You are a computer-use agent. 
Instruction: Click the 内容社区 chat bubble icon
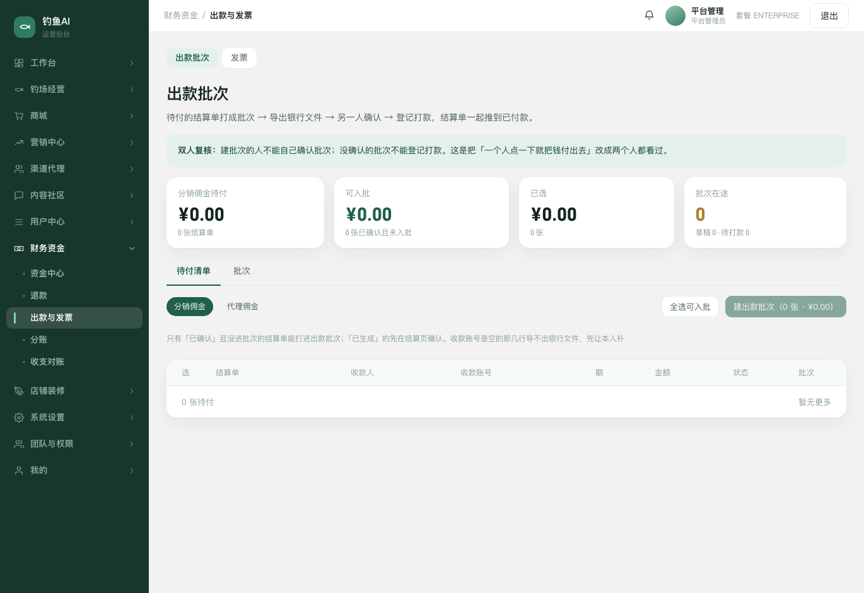19,196
